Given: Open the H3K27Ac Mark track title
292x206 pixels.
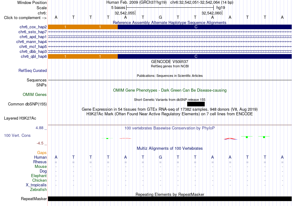Looking at the screenshot, I should click(169, 114).
